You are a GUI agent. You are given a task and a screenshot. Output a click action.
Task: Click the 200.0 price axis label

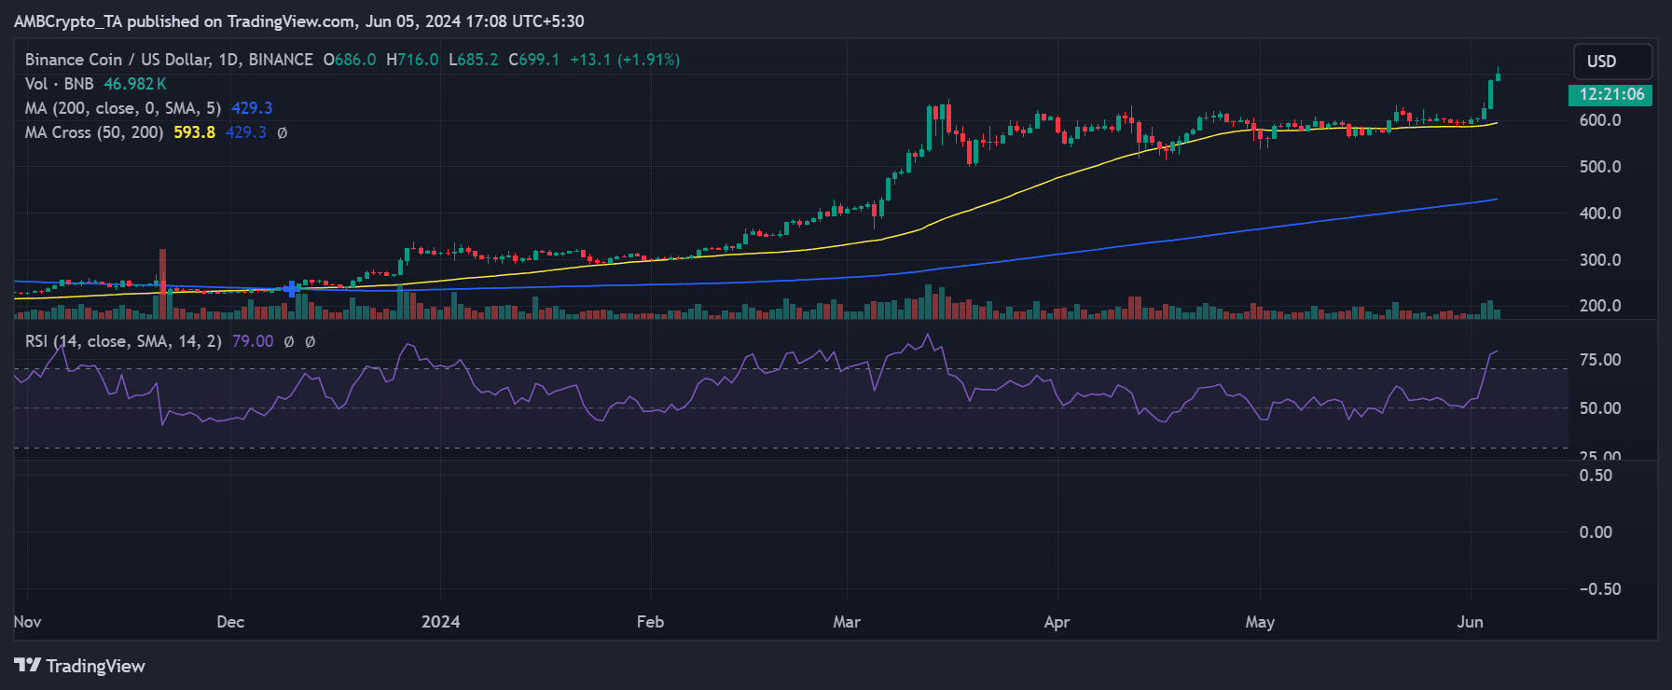(x=1600, y=306)
